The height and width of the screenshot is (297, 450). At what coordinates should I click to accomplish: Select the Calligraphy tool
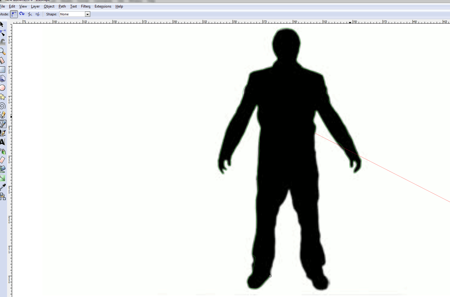pos(2,133)
